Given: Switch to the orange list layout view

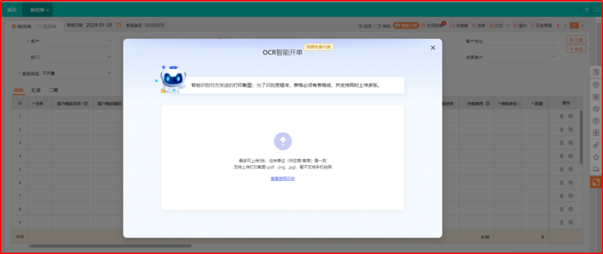Looking at the screenshot, I should click(574, 26).
